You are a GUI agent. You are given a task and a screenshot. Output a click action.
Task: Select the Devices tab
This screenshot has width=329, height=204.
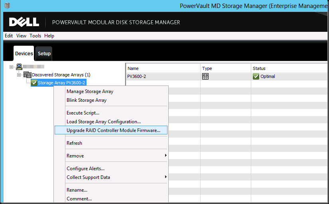(x=24, y=54)
